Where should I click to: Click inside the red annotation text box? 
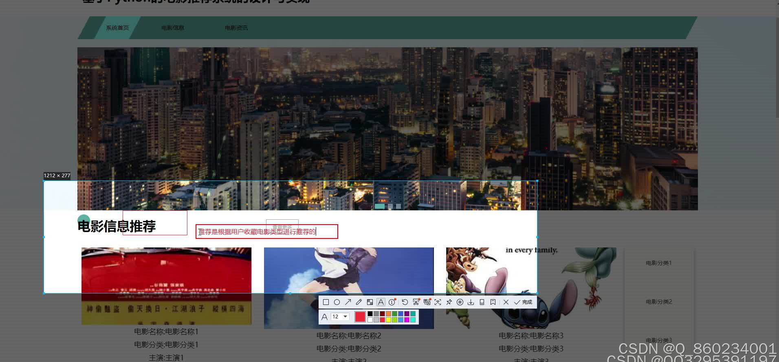267,232
